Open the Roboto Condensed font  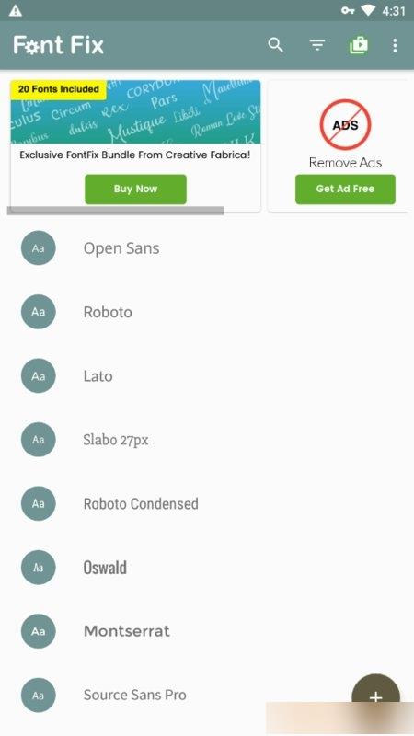pyautogui.click(x=207, y=503)
